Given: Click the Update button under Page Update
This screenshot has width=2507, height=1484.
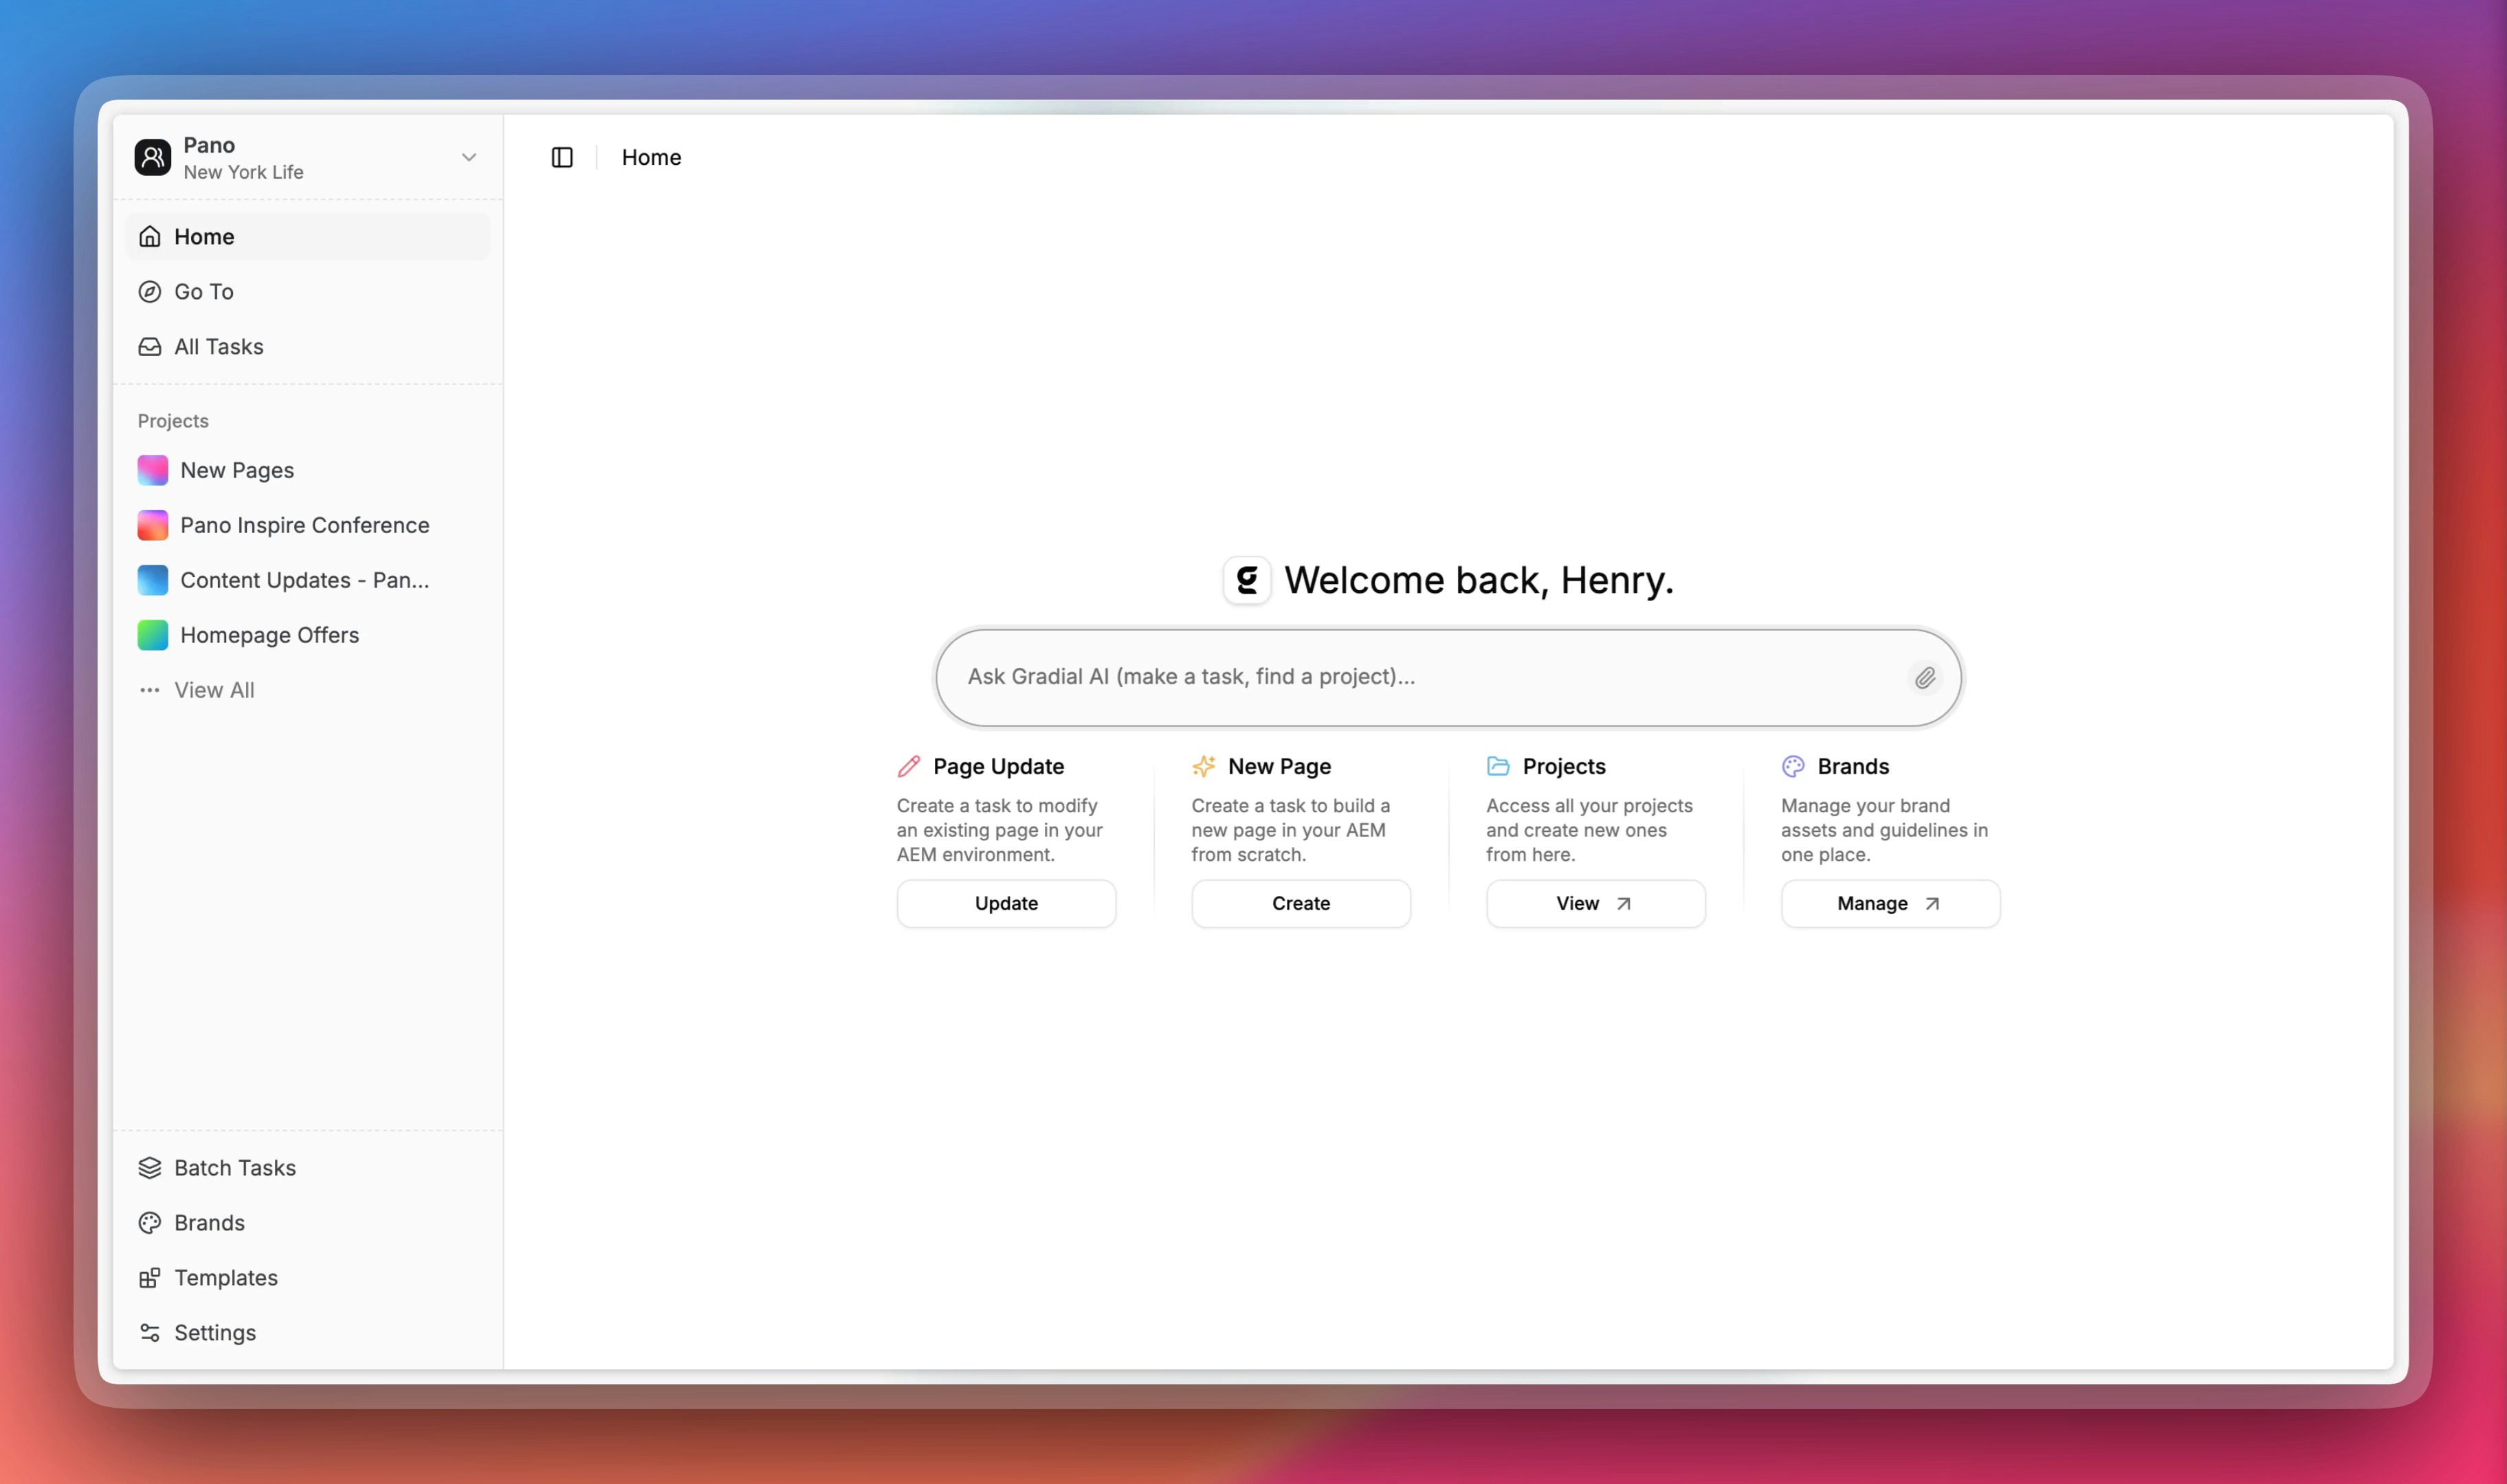Looking at the screenshot, I should point(1006,903).
